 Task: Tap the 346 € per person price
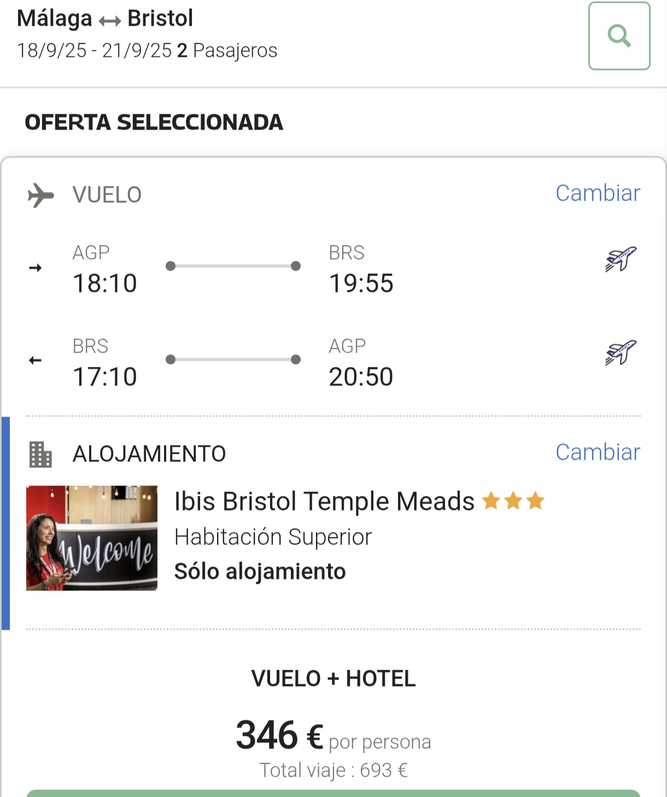point(333,736)
